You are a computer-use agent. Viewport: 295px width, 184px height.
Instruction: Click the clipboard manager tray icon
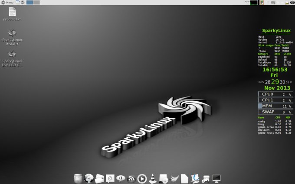(262, 3)
